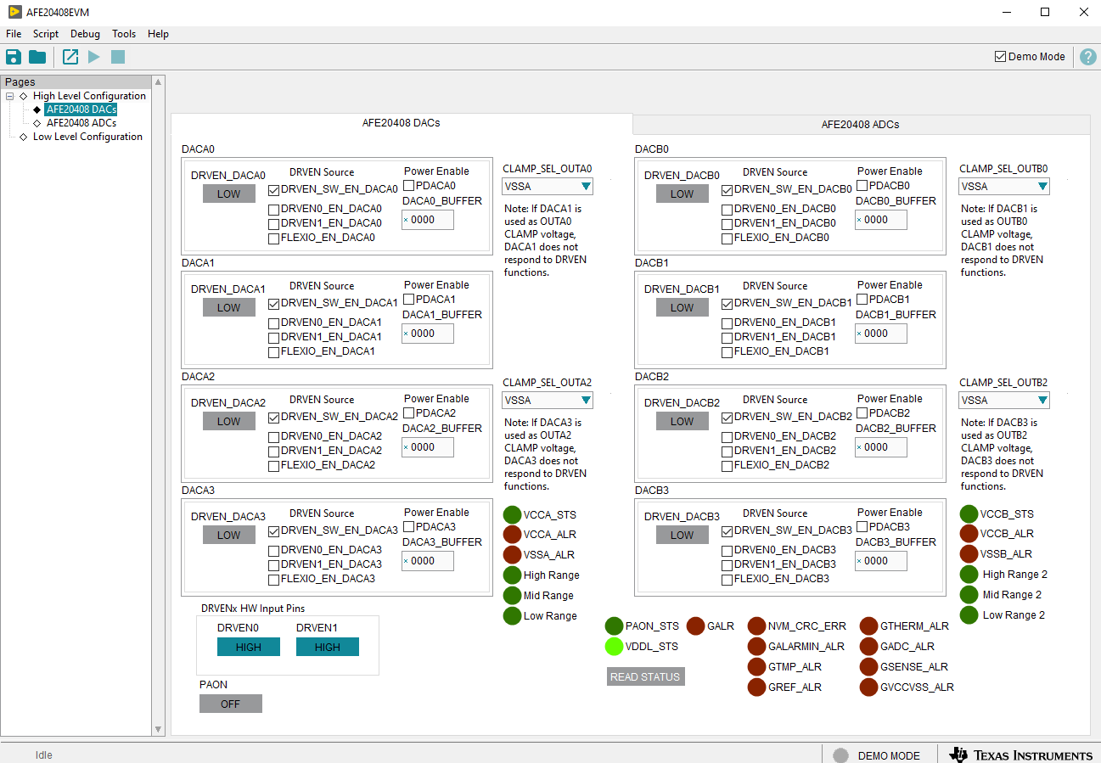Open the folder icon in the toolbar

37,57
